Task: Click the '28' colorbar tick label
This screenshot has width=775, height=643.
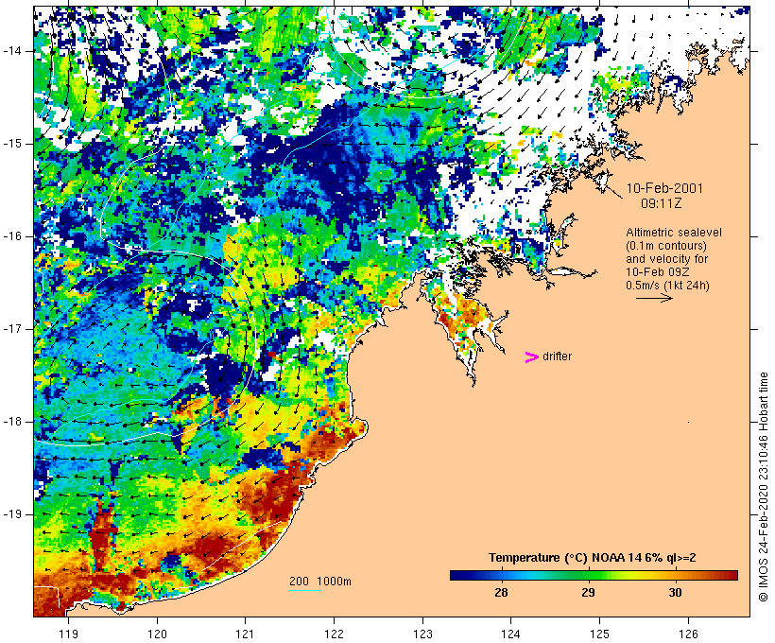Action: pos(501,593)
